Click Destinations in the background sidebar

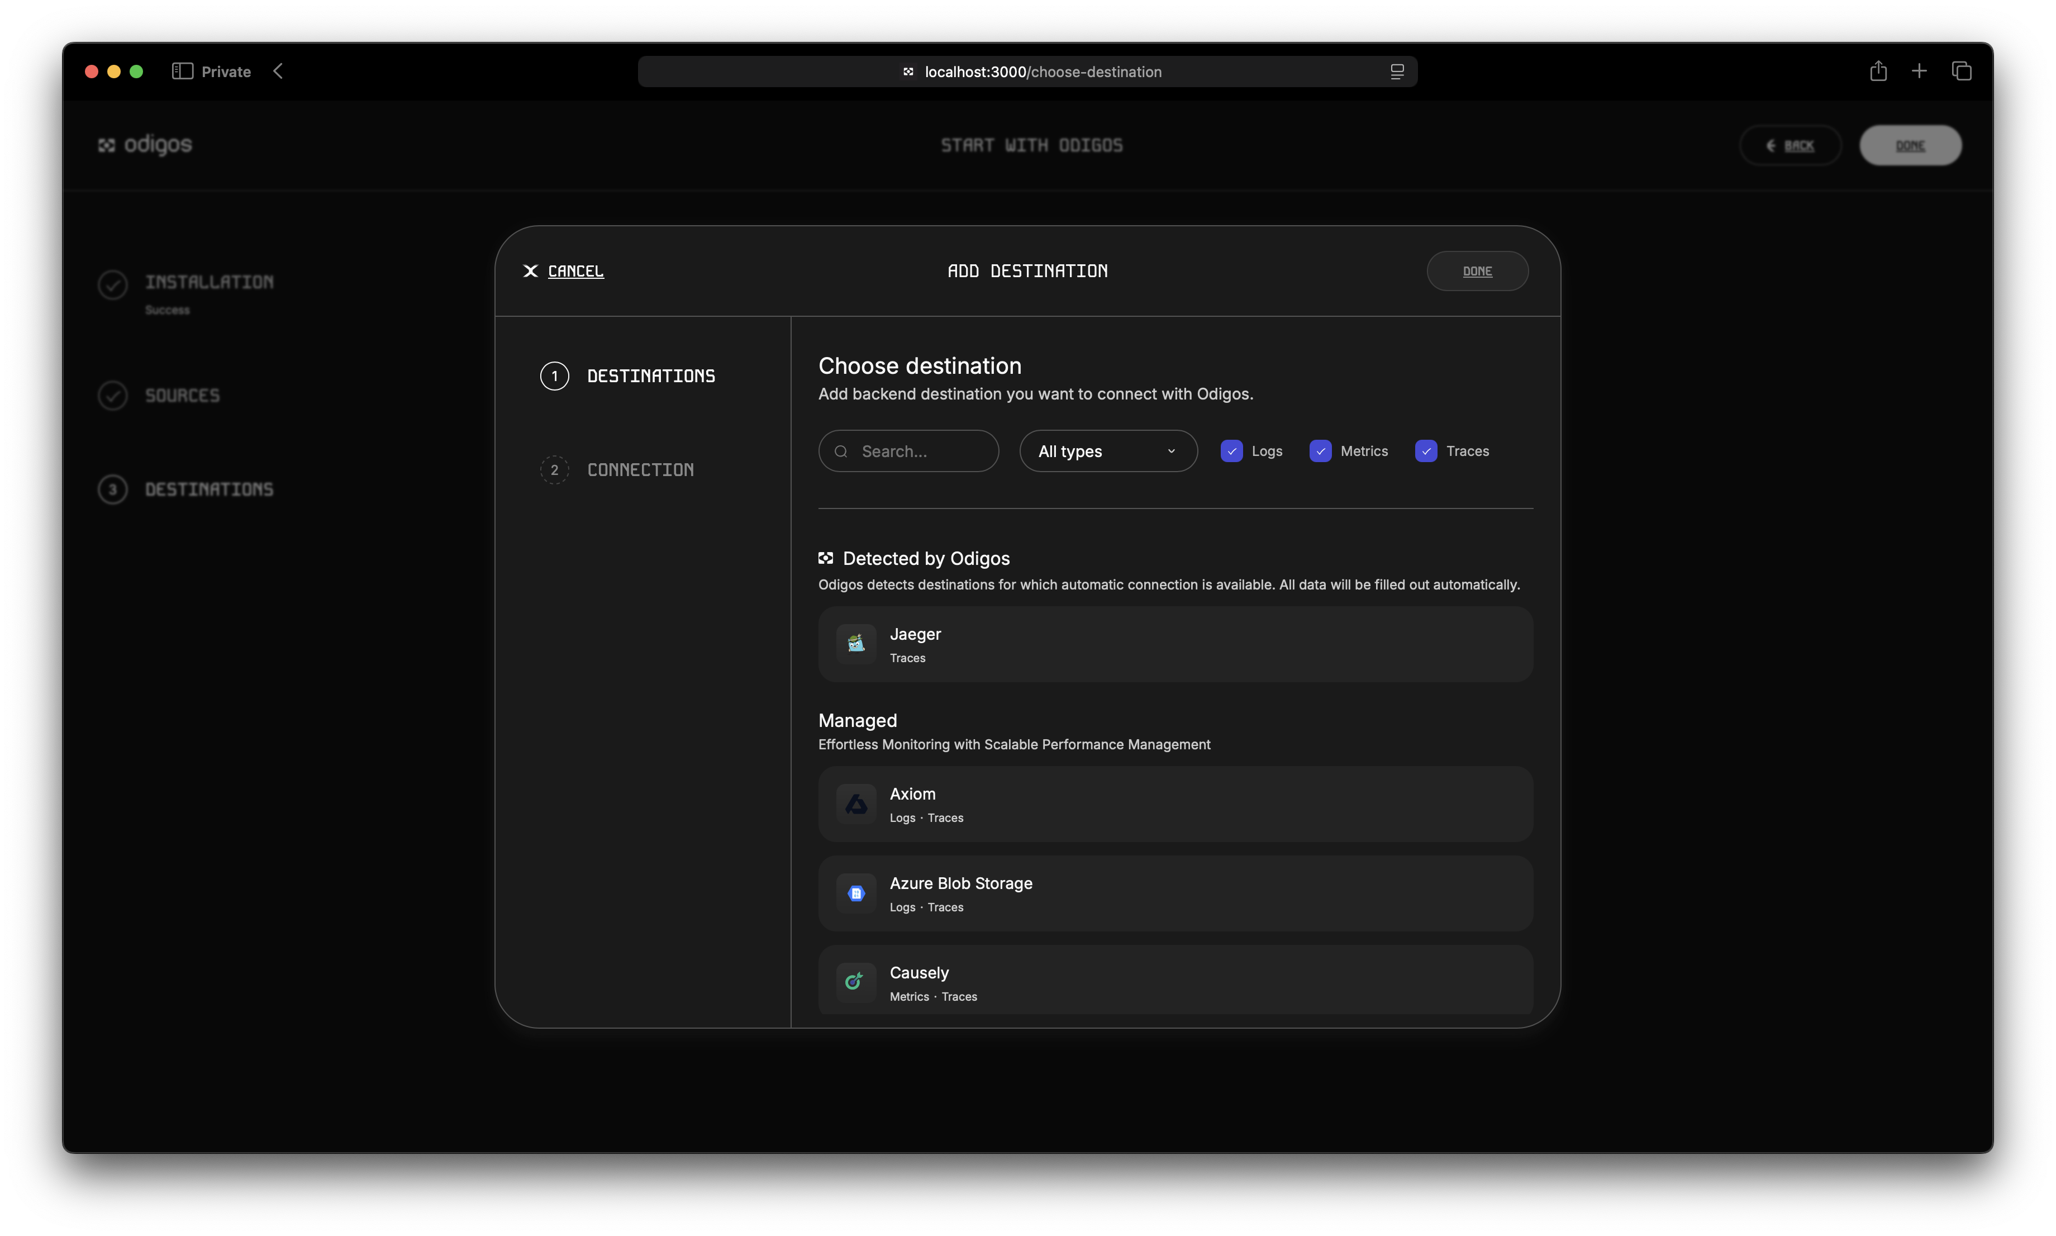click(x=209, y=489)
